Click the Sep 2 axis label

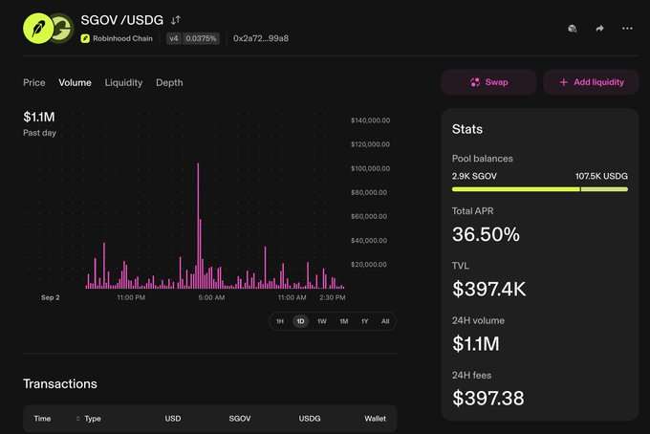tap(51, 297)
